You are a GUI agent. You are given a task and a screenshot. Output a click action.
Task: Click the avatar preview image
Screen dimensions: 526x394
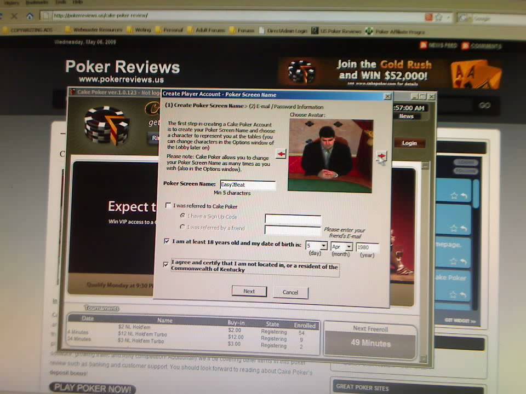tap(330, 156)
